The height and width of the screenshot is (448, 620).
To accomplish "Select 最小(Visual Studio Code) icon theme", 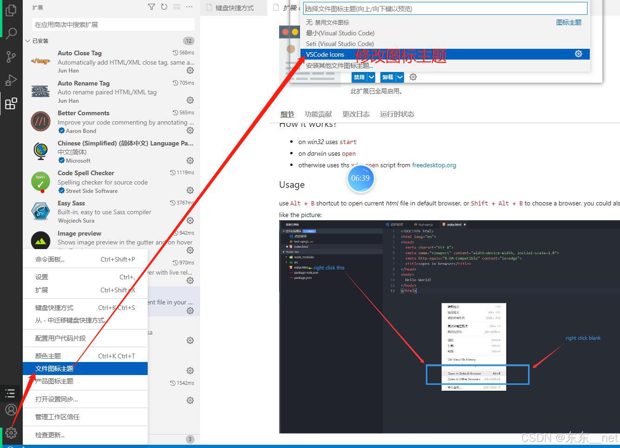I will coord(445,33).
